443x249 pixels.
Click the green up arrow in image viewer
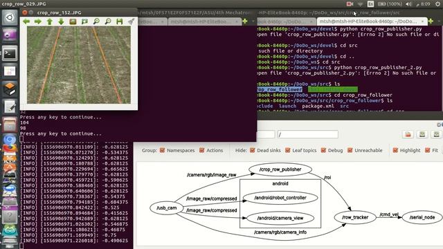pos(50,21)
